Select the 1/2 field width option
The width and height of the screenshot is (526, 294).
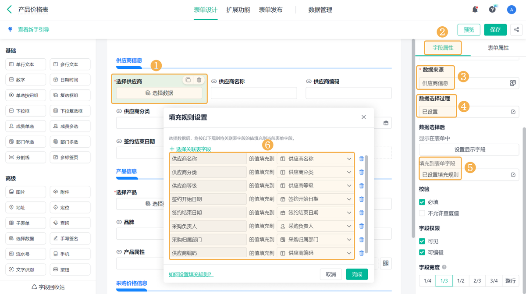pos(461,281)
